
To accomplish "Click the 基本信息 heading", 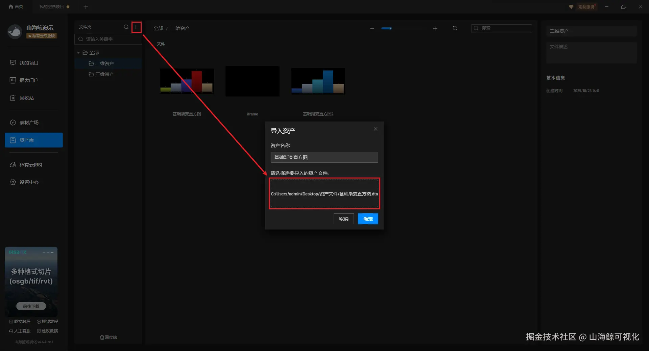I will pyautogui.click(x=556, y=78).
